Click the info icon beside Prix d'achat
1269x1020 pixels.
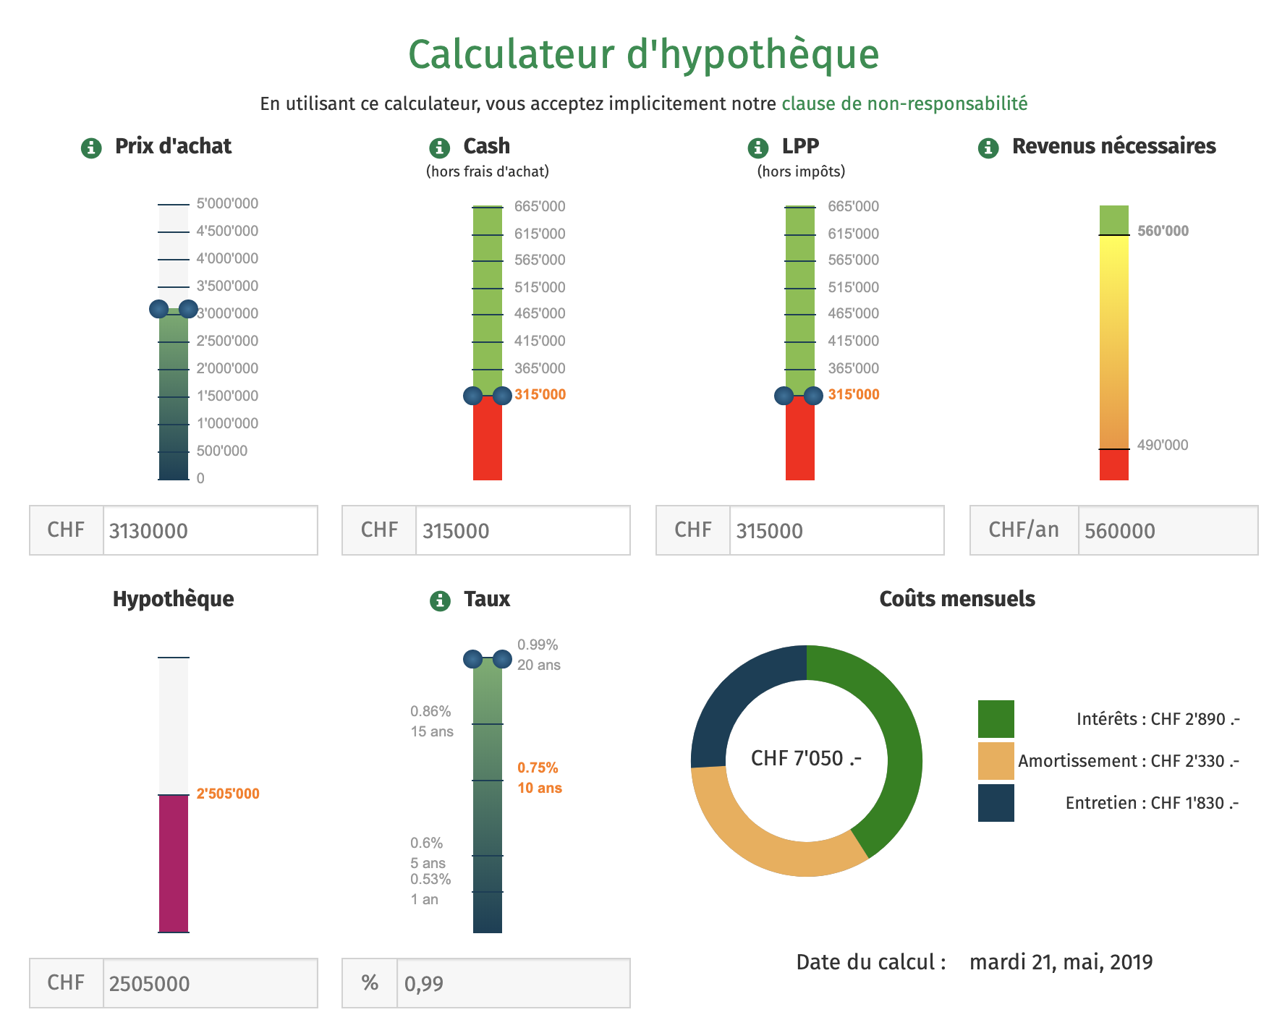coord(91,148)
